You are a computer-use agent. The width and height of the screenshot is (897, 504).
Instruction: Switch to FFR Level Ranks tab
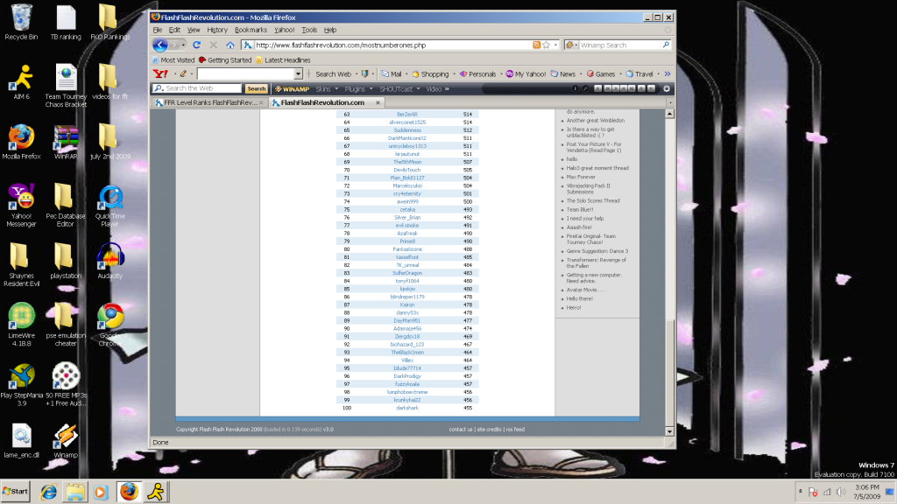(x=210, y=102)
